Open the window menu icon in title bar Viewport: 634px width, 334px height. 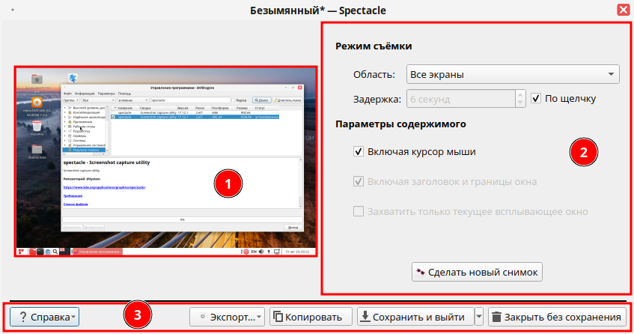(x=15, y=10)
